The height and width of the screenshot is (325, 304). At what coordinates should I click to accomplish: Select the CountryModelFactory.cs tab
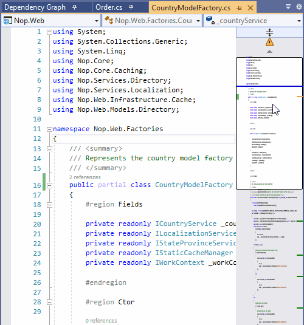click(x=191, y=8)
